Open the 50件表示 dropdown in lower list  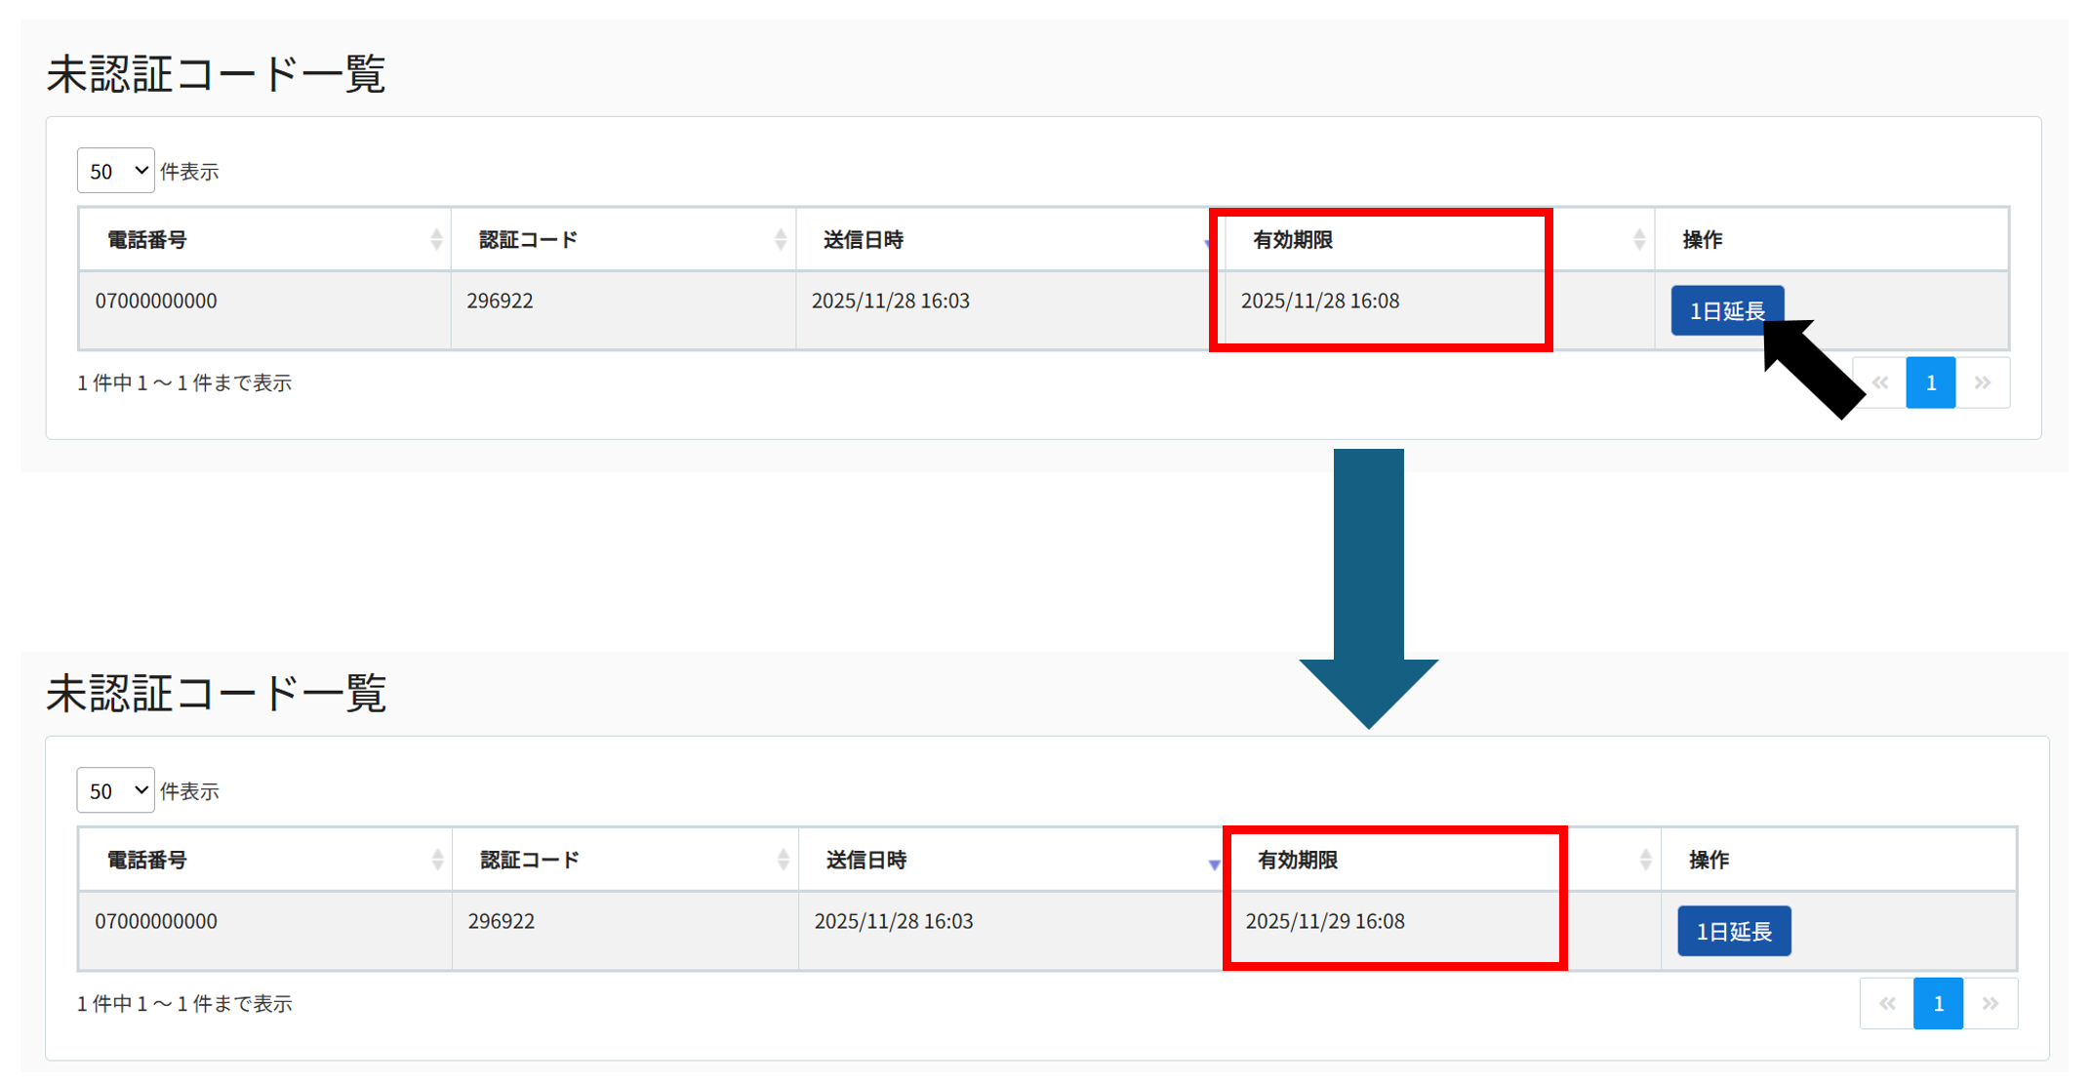pyautogui.click(x=115, y=790)
